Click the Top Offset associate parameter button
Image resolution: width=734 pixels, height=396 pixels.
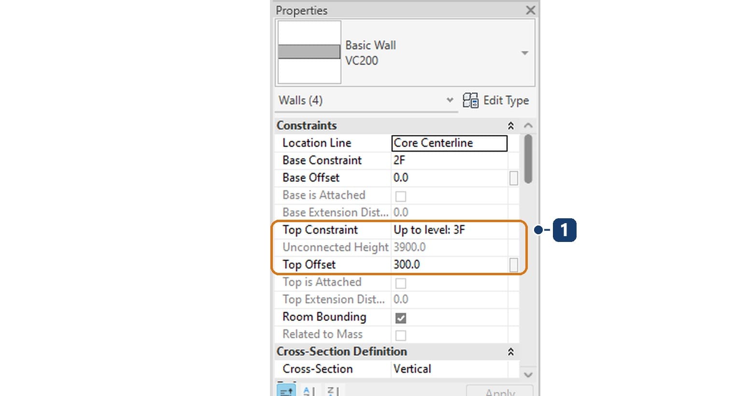click(513, 265)
